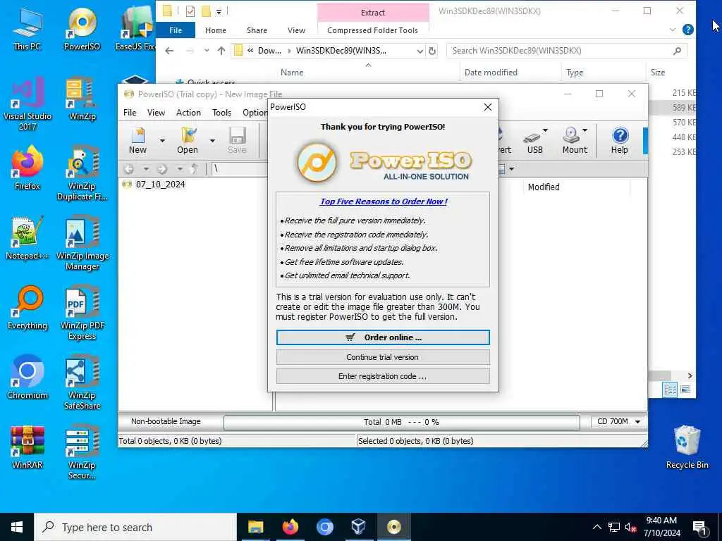Open EaseUS Fix desktop icon
The height and width of the screenshot is (541, 722).
pos(136,28)
